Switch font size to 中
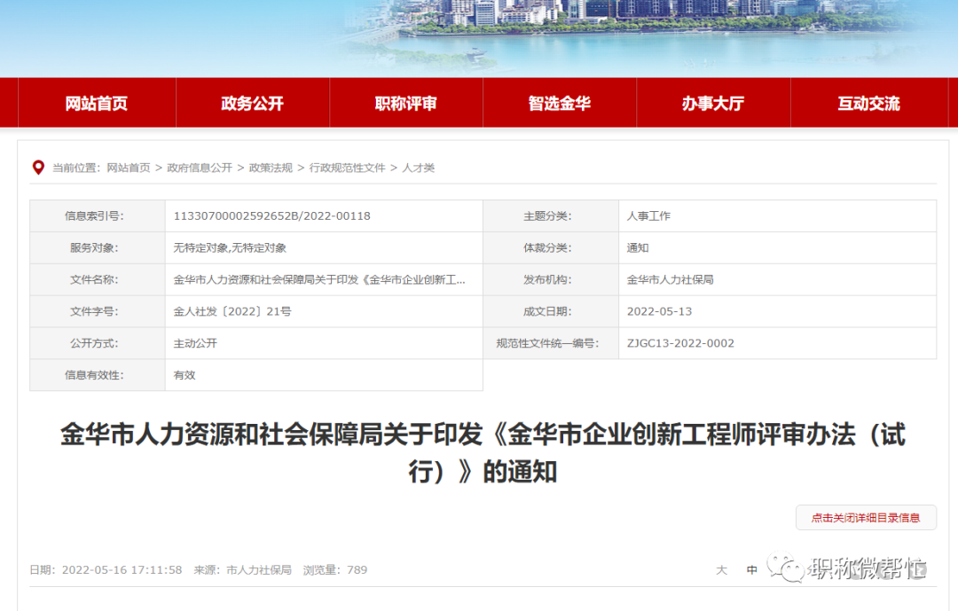958x611 pixels. 750,570
